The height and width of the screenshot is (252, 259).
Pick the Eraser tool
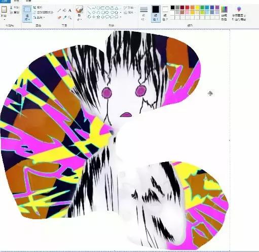[59, 18]
